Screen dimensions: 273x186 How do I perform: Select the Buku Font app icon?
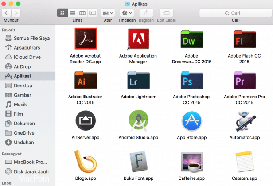[x=138, y=162]
